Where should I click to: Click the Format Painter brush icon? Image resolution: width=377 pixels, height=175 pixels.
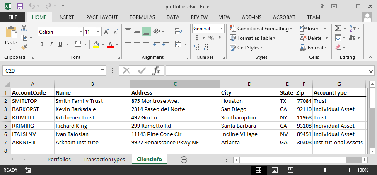point(24,47)
